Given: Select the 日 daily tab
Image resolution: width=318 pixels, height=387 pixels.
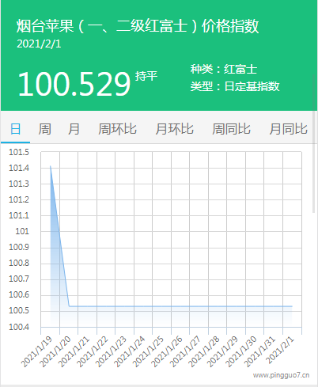Looking at the screenshot, I should pos(15,129).
